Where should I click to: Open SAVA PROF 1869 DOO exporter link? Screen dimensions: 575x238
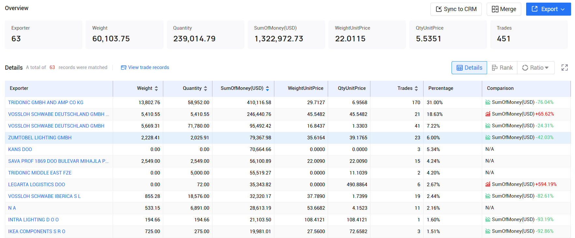tap(58, 161)
